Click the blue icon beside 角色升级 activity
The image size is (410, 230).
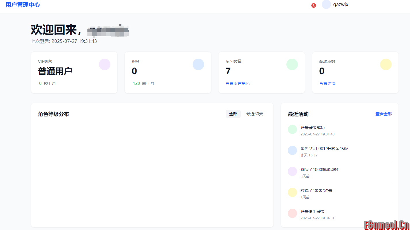292,150
